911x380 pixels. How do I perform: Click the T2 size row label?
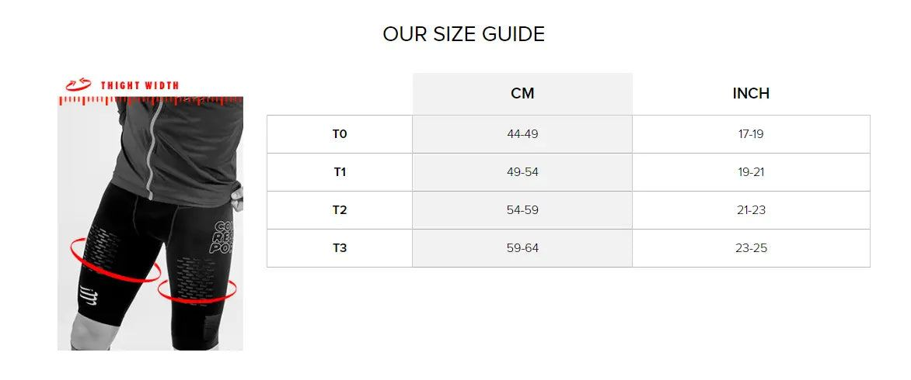point(340,210)
